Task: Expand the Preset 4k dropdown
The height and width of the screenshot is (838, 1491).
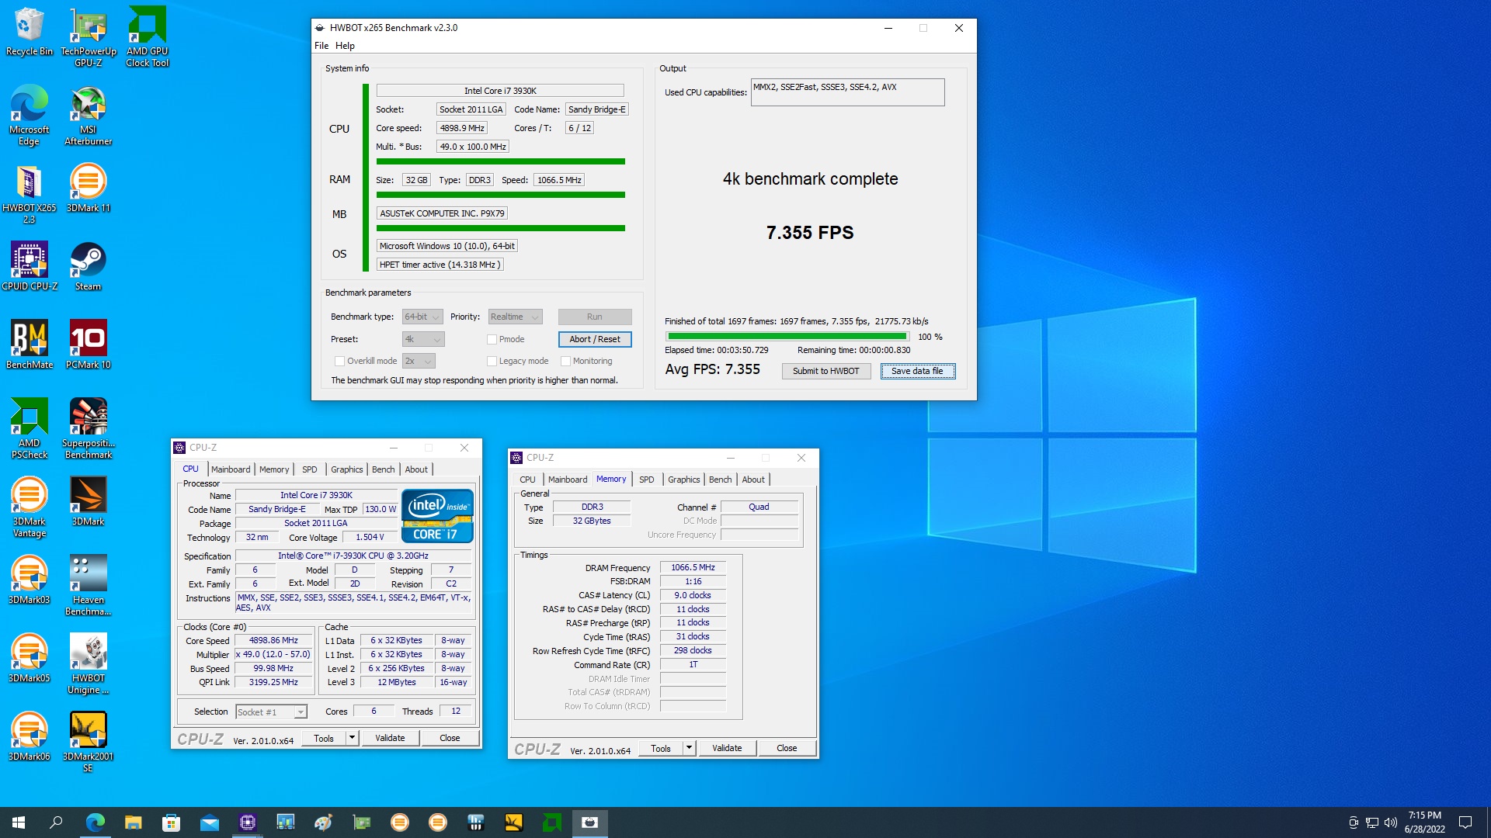Action: 423,339
